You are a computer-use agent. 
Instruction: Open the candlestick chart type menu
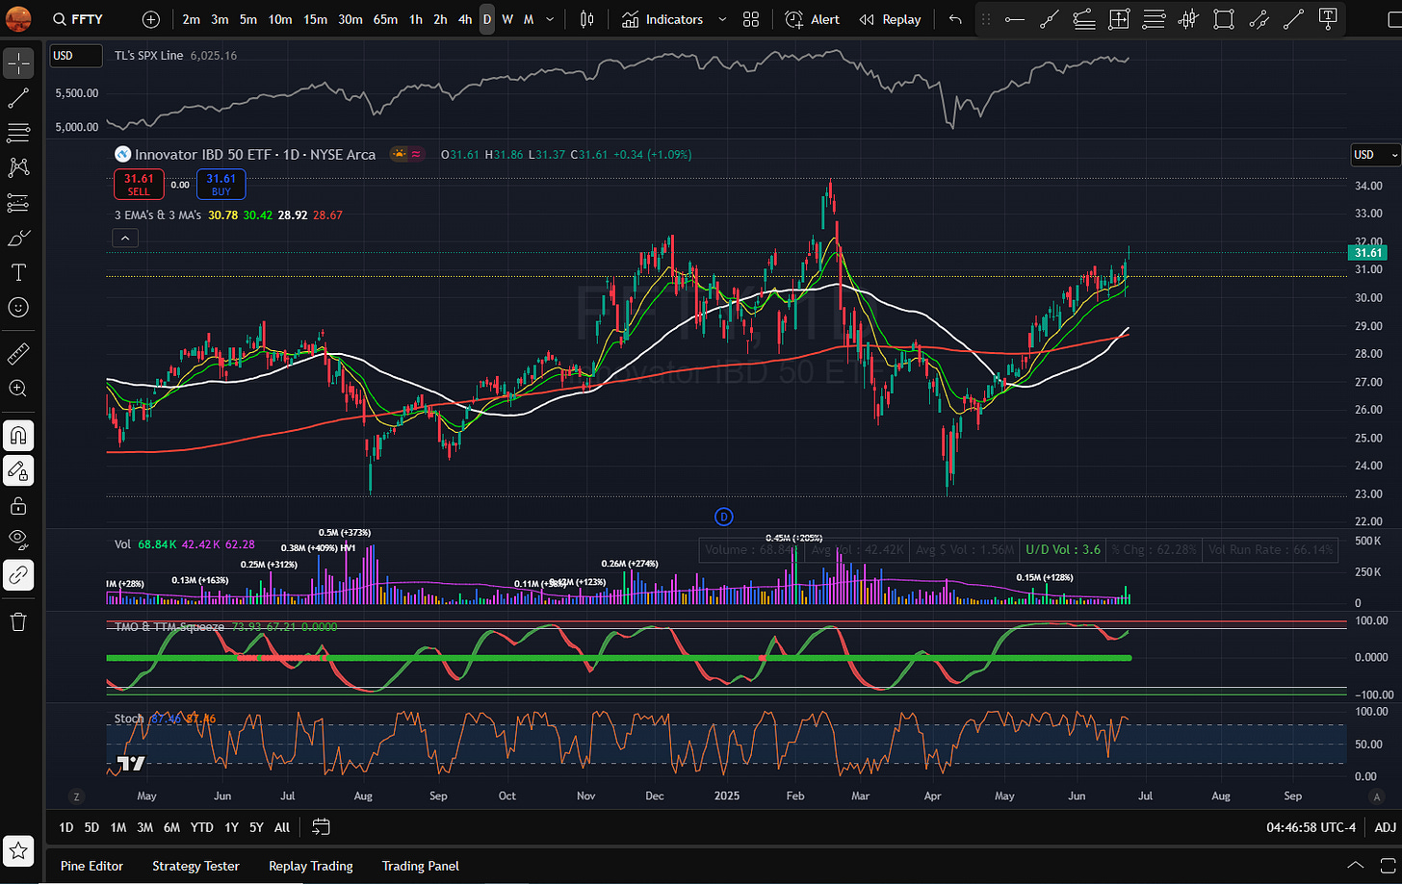point(586,19)
